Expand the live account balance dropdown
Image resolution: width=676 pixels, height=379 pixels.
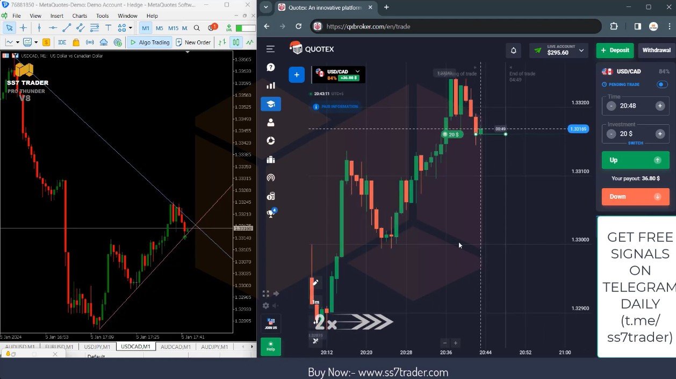[581, 51]
